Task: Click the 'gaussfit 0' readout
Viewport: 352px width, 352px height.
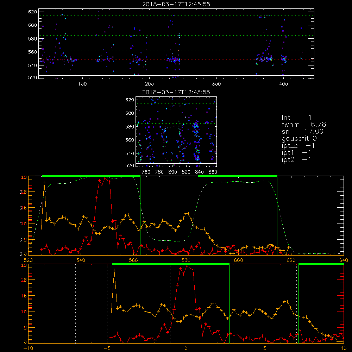Action: [299, 138]
